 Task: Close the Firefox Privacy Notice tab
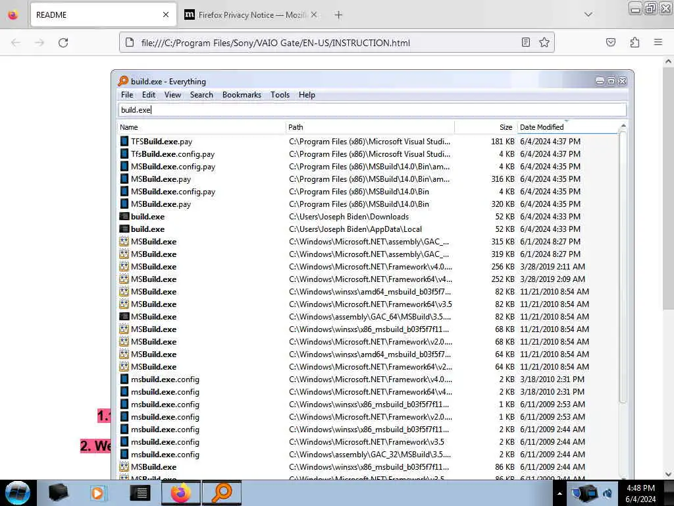point(314,14)
